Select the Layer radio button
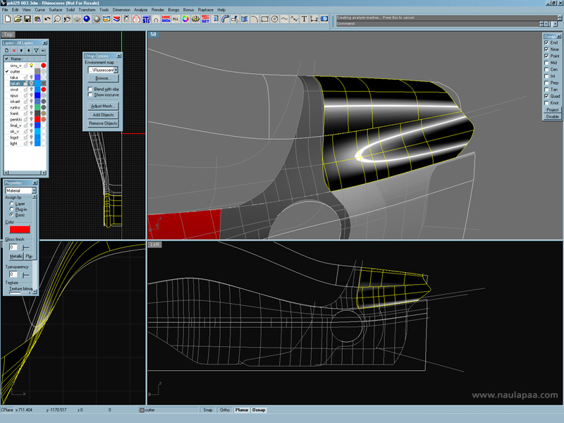This screenshot has height=423, width=564. tap(11, 204)
